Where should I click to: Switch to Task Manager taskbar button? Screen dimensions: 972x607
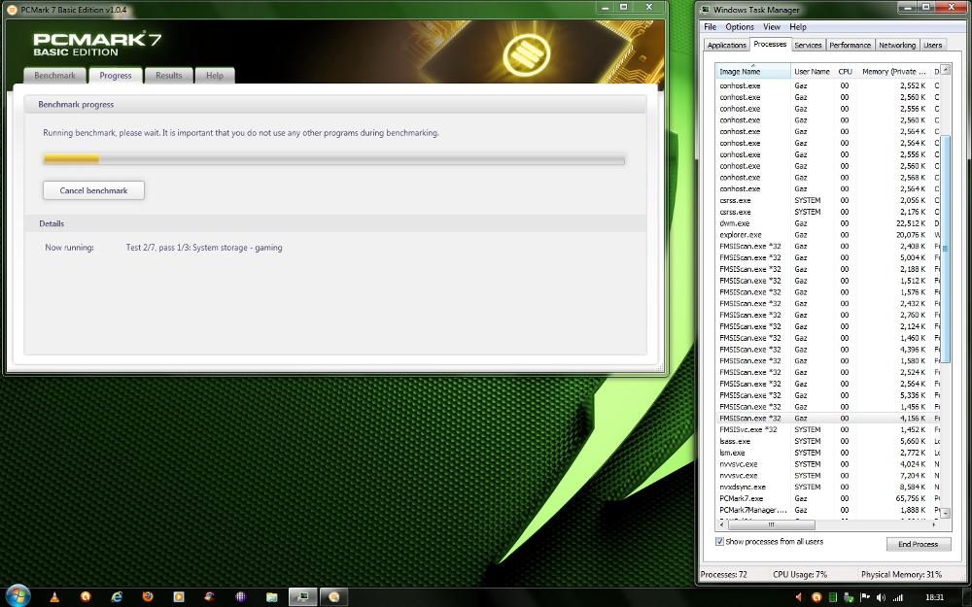(303, 596)
